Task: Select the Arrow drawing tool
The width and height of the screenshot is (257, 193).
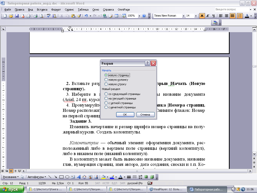Action: tap(55, 177)
